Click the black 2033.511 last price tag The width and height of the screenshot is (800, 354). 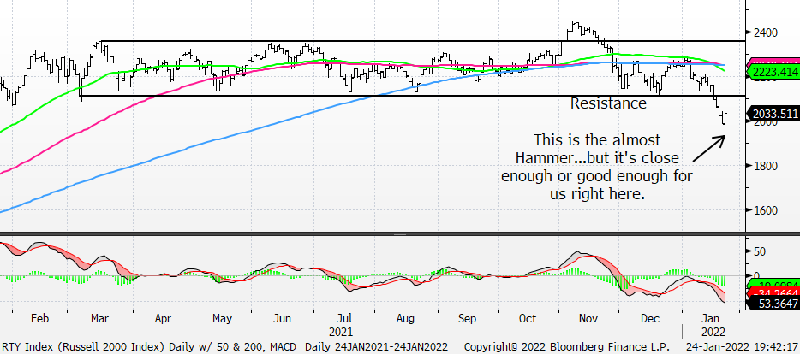click(x=774, y=114)
